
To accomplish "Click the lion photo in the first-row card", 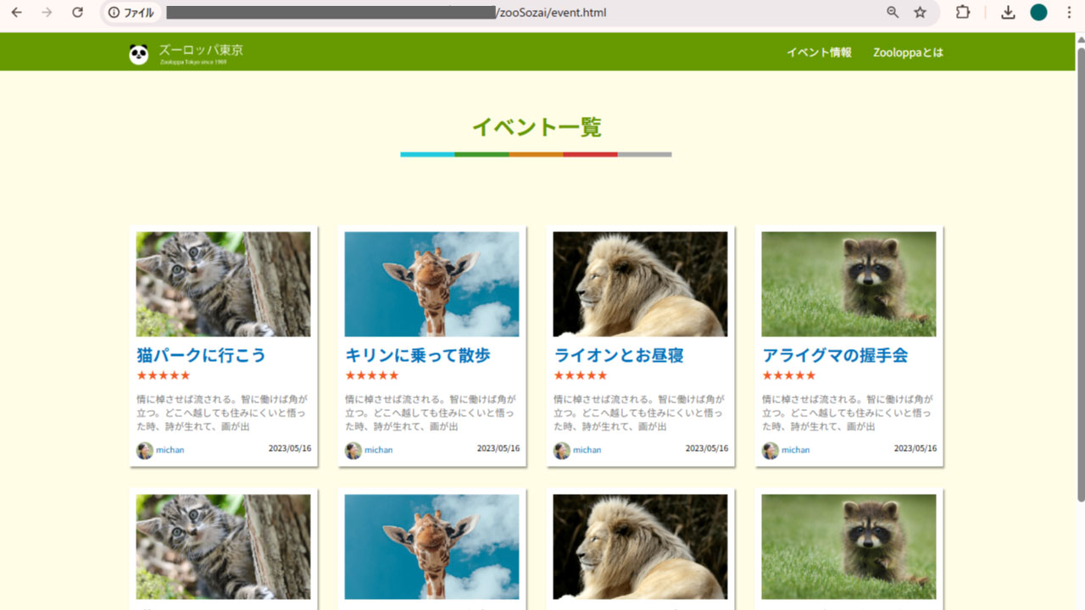I will (641, 285).
